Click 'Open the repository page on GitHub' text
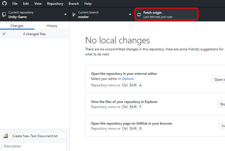This screenshot has width=225, height=151. click(x=132, y=123)
